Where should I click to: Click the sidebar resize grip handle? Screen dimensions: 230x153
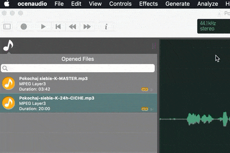tap(154, 46)
